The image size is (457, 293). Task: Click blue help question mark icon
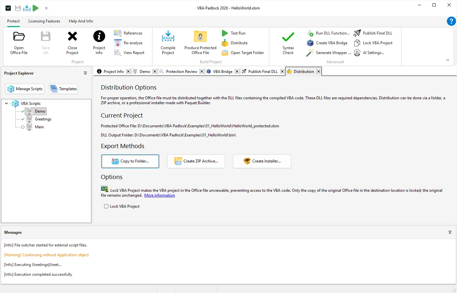[x=451, y=21]
